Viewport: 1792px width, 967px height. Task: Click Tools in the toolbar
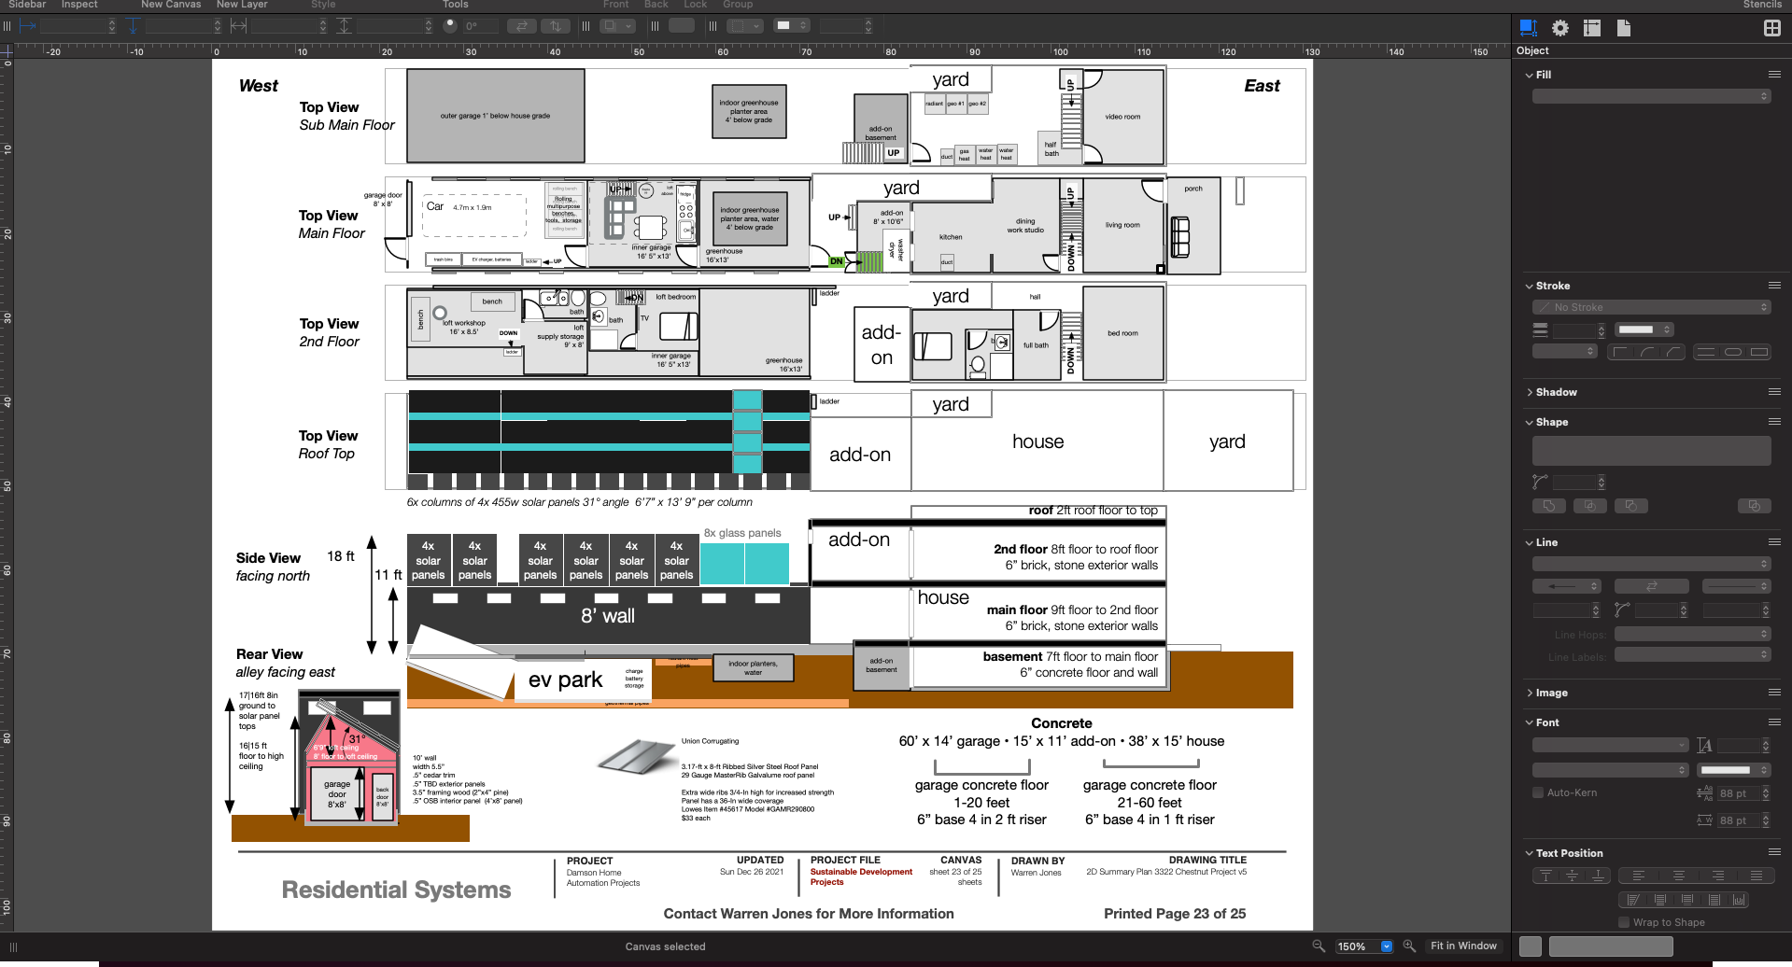click(455, 5)
